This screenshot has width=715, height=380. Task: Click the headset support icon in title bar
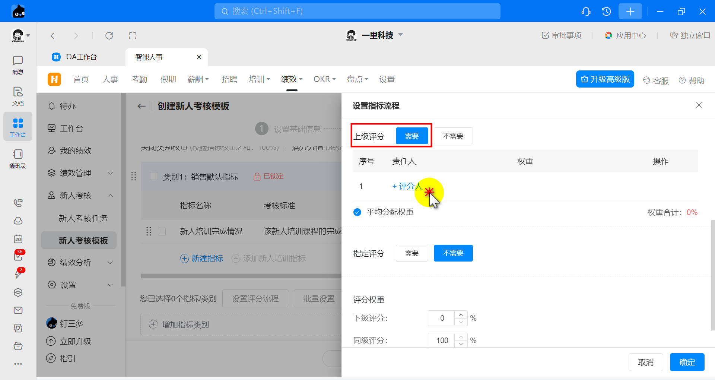[x=586, y=12]
